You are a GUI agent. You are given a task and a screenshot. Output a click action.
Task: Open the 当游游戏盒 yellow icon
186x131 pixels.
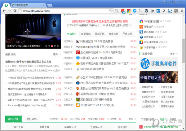click(141, 47)
